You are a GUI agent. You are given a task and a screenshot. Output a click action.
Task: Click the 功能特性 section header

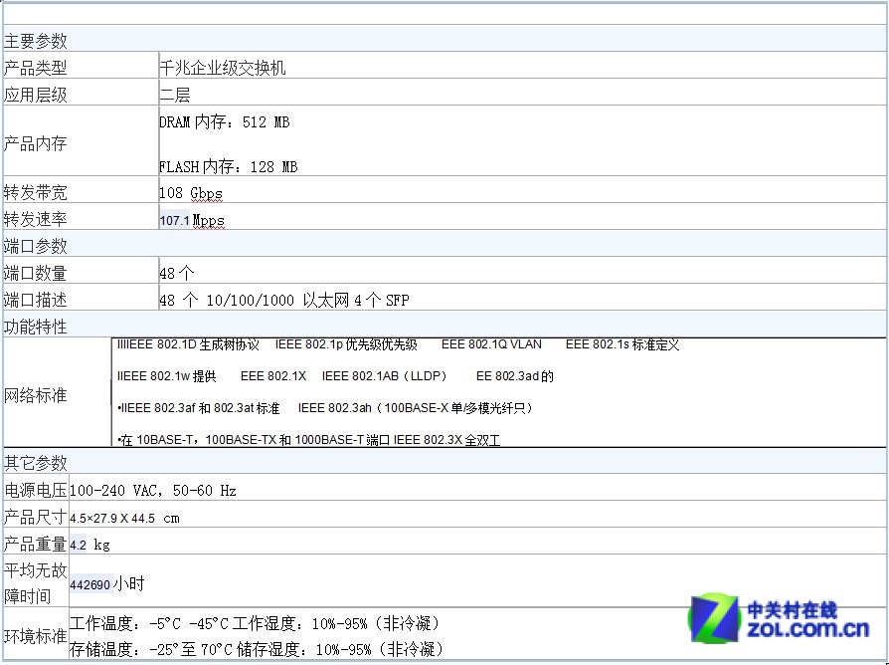point(36,327)
